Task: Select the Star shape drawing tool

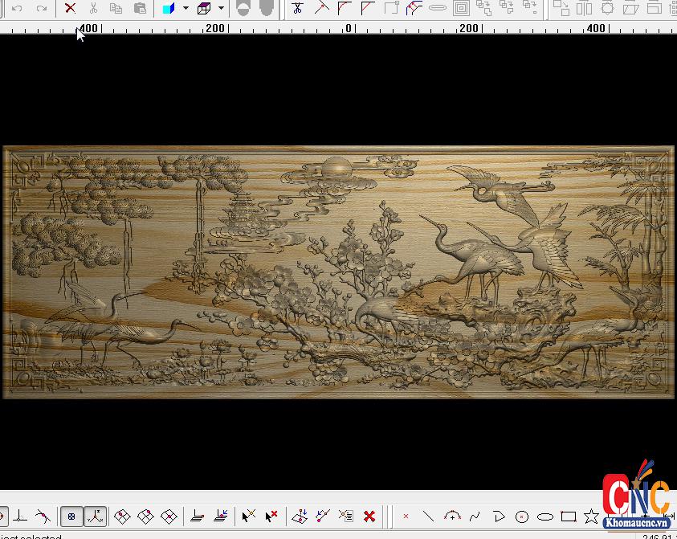Action: click(591, 517)
